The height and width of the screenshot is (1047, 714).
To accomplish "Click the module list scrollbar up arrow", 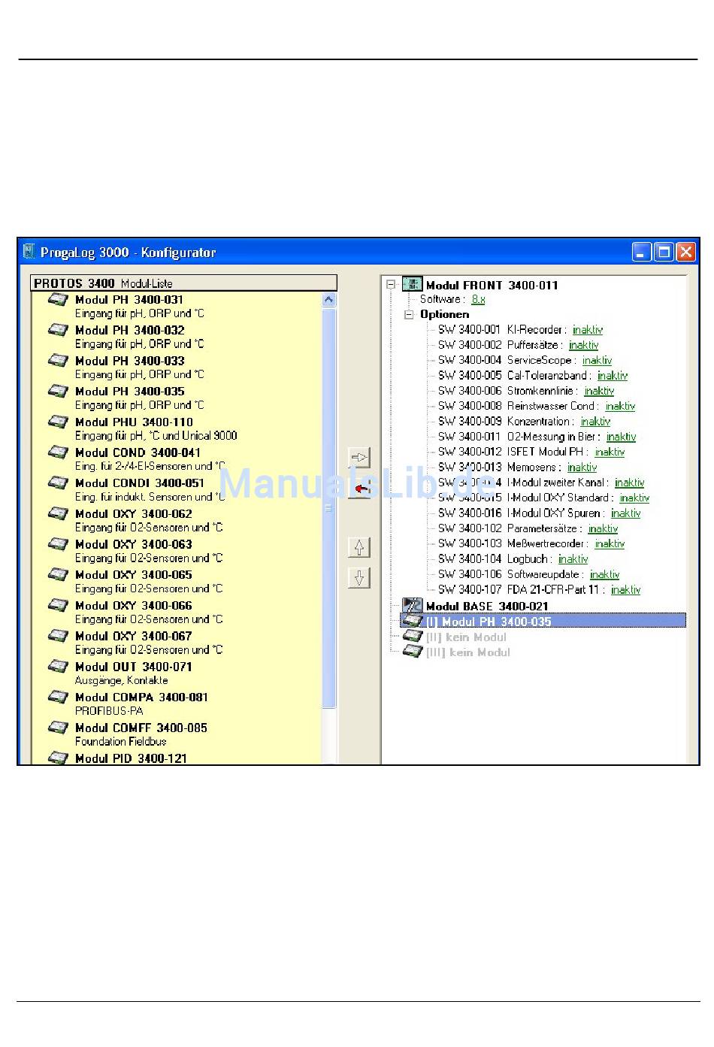I will click(328, 300).
